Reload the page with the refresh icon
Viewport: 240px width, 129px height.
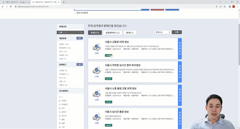[11, 6]
